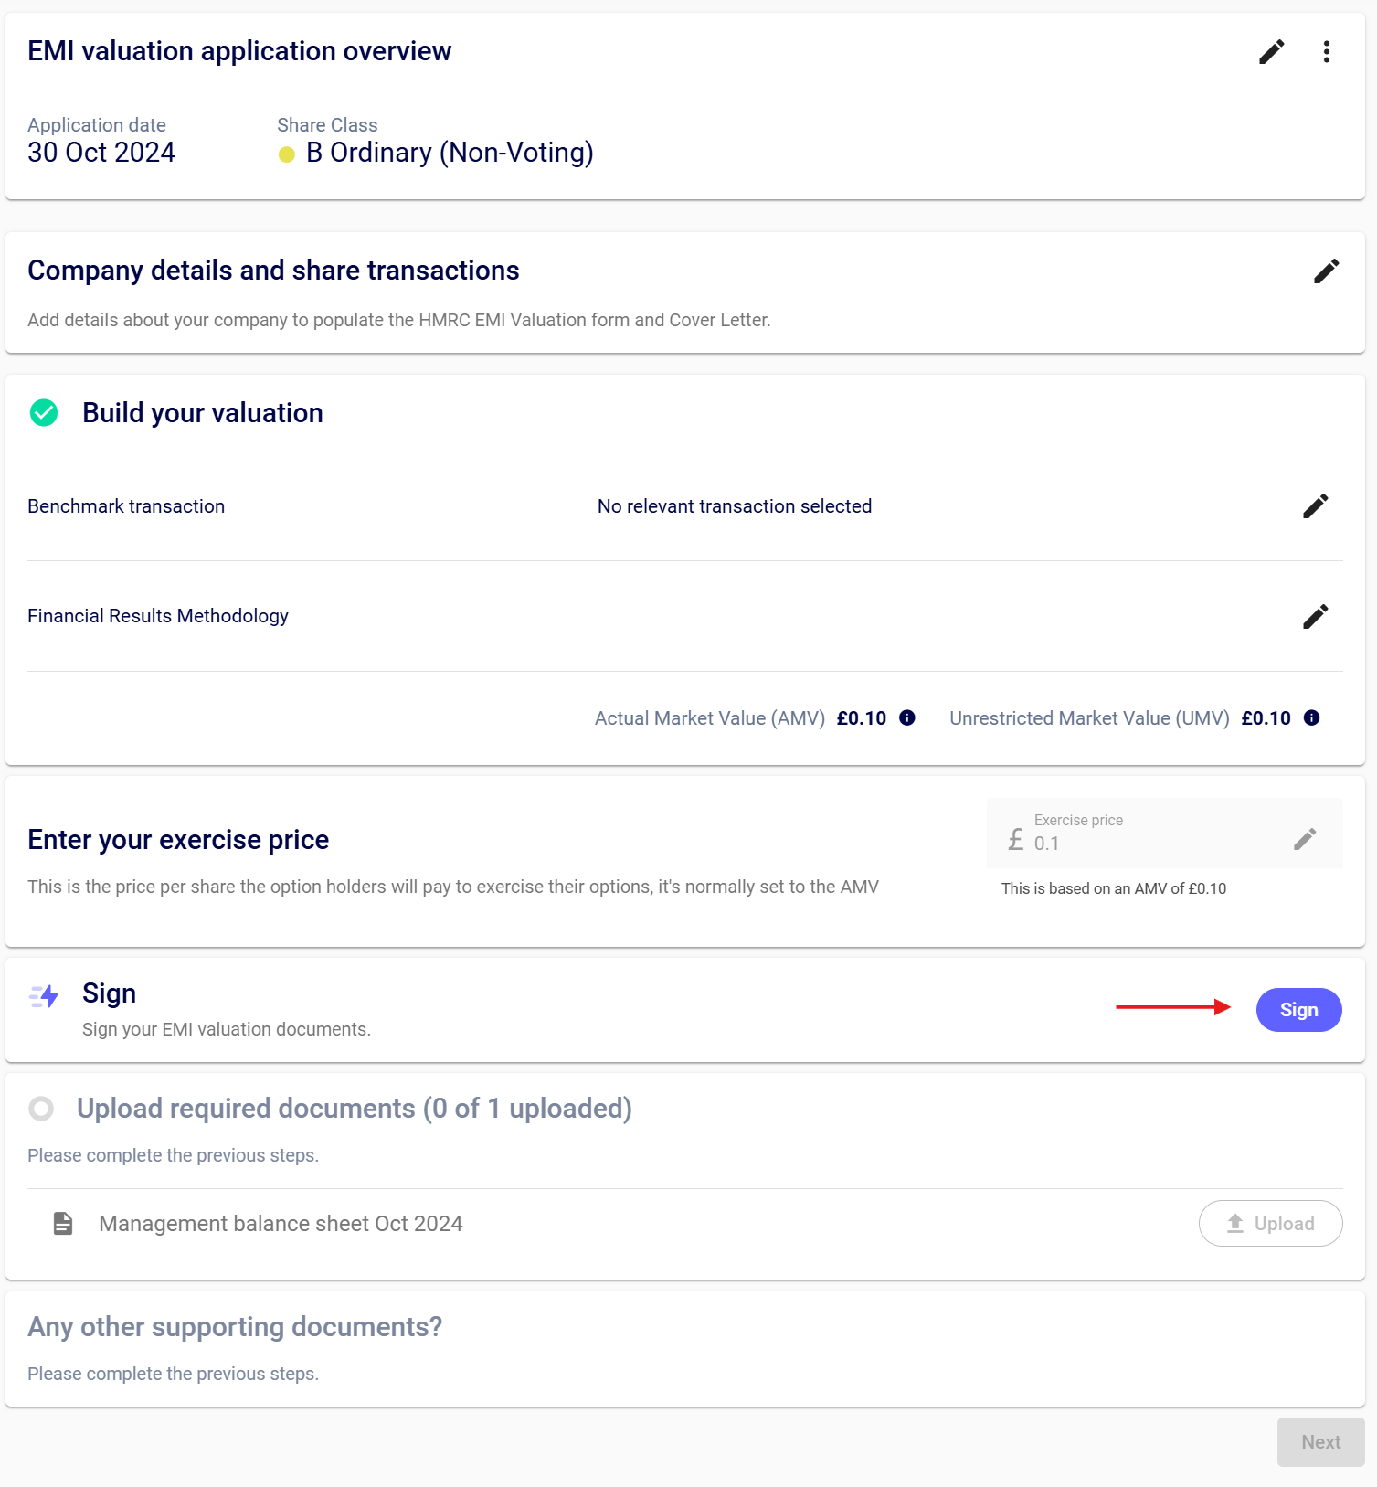Edit company details and share transactions
1377x1487 pixels.
[1326, 271]
